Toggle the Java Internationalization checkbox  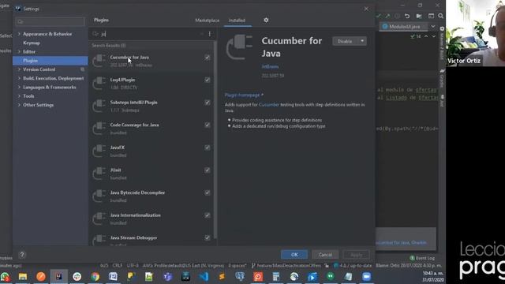tap(207, 215)
